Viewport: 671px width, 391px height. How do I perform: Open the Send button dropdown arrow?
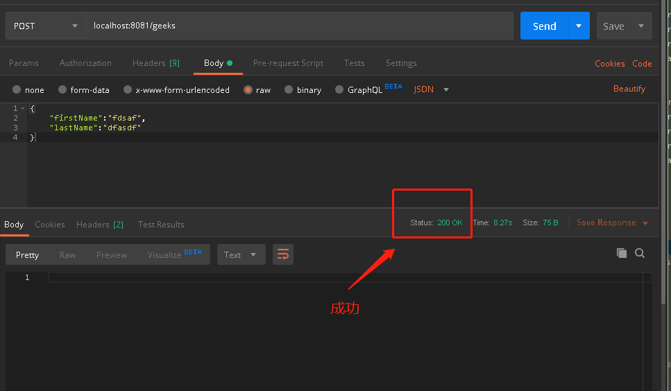coord(579,26)
